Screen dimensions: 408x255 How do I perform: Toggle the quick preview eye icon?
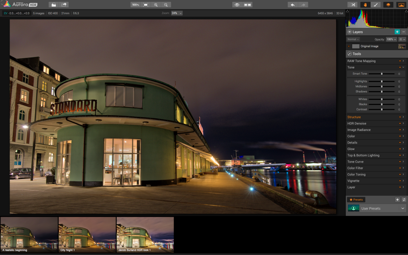point(237,5)
